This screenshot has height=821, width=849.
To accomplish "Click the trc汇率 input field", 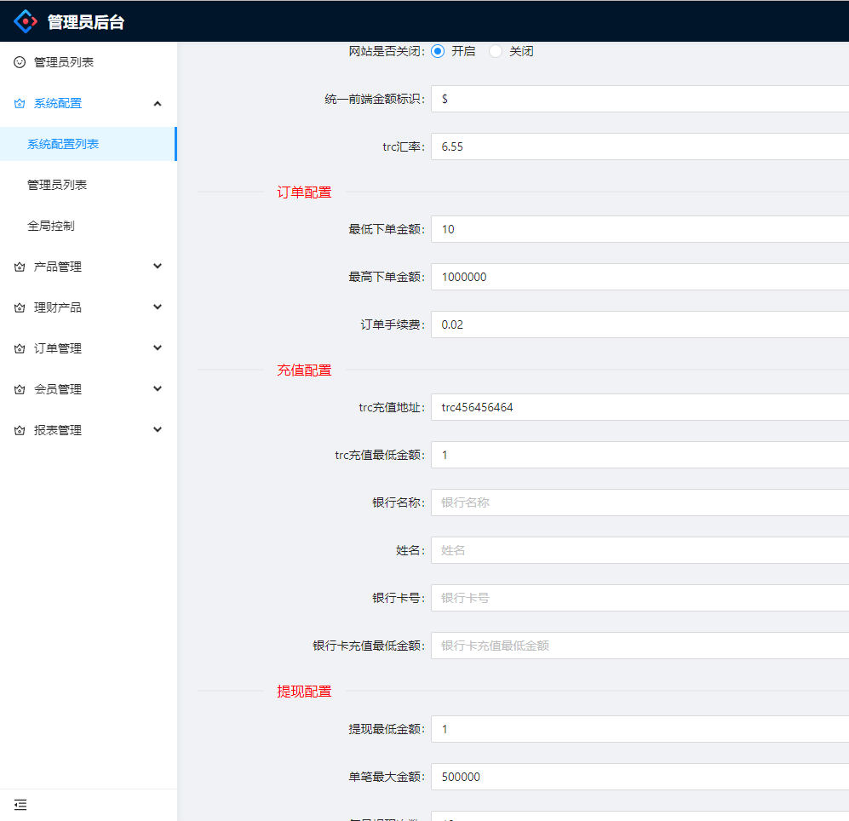I will (639, 146).
